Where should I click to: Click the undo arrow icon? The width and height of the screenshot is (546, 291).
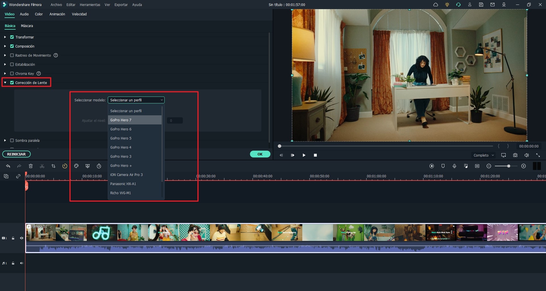(x=8, y=166)
